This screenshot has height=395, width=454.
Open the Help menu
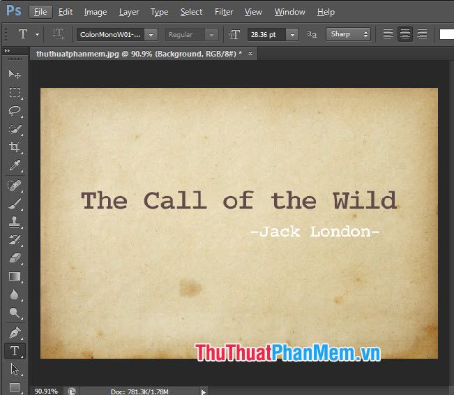point(326,12)
